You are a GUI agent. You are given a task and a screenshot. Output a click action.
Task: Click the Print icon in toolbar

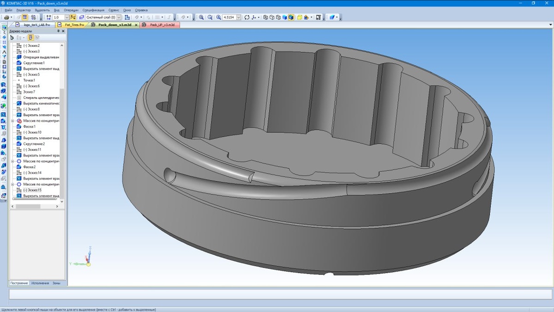point(6,18)
